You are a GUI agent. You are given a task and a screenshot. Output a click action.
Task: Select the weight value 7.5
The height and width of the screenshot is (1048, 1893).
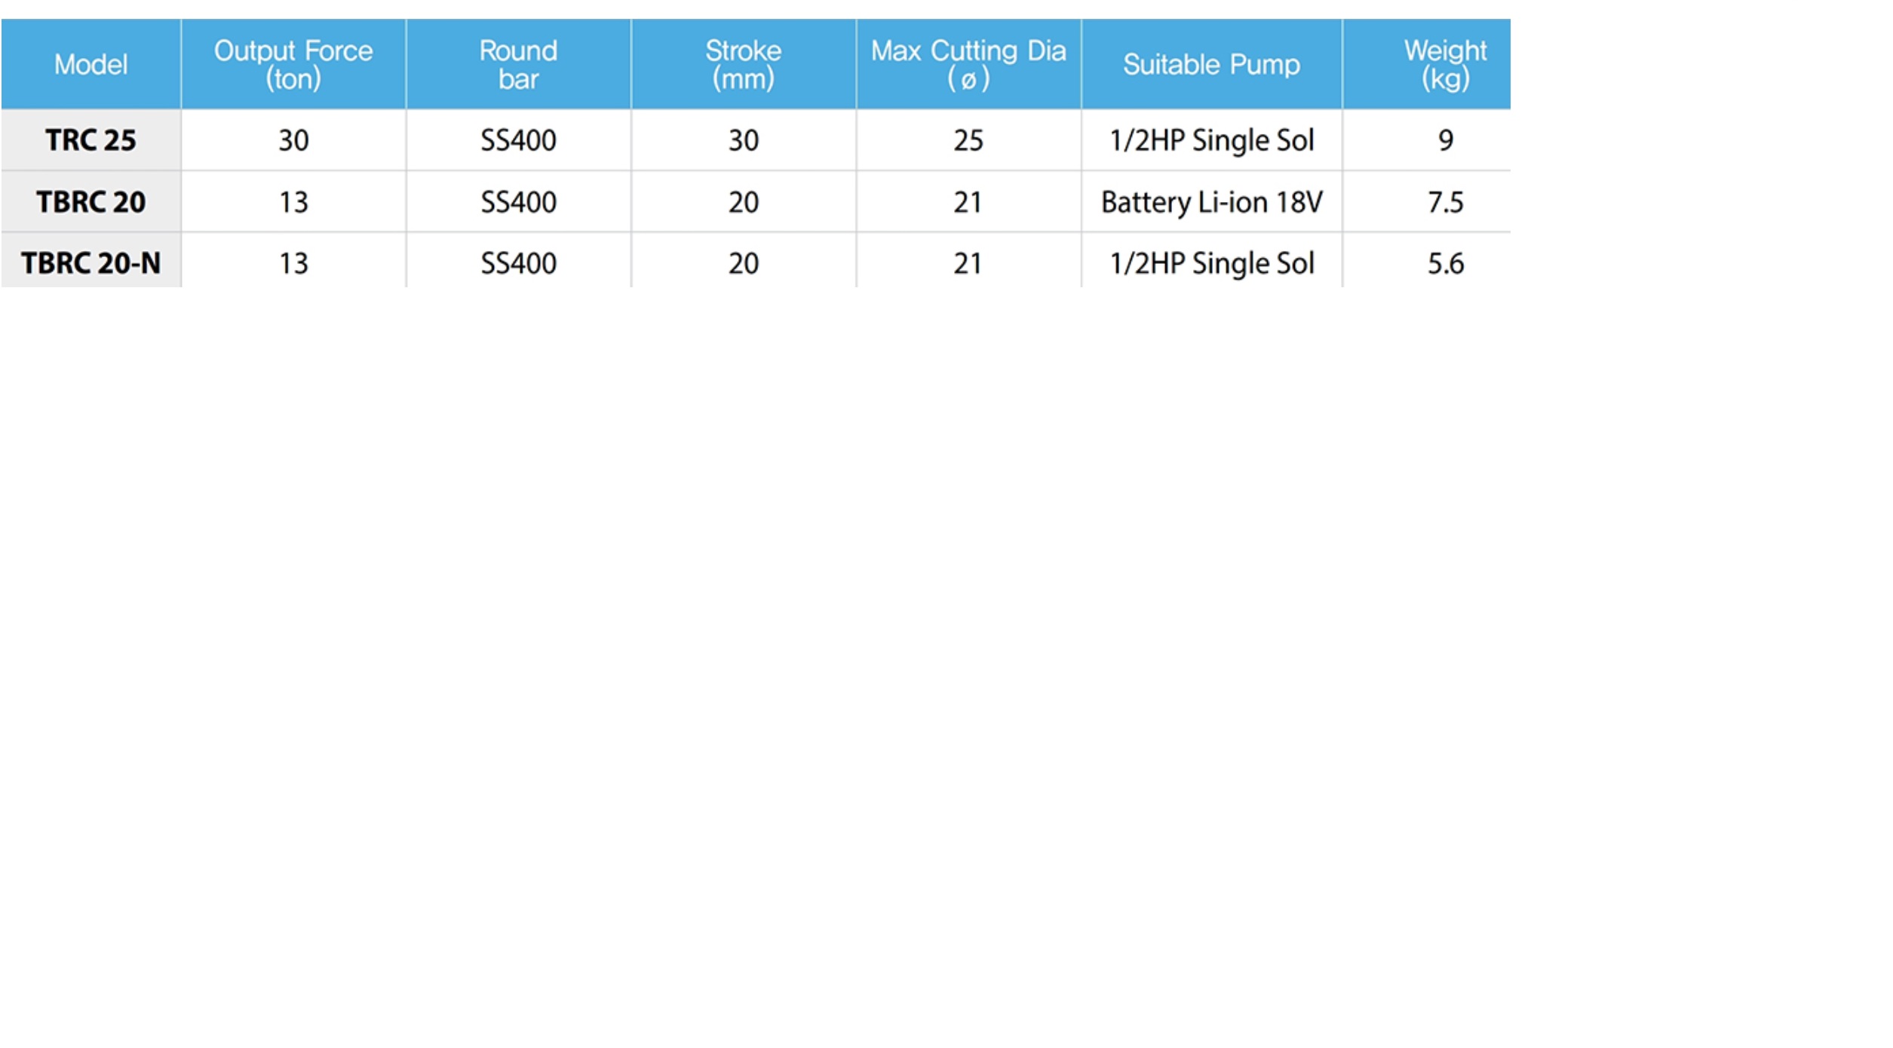coord(1445,202)
